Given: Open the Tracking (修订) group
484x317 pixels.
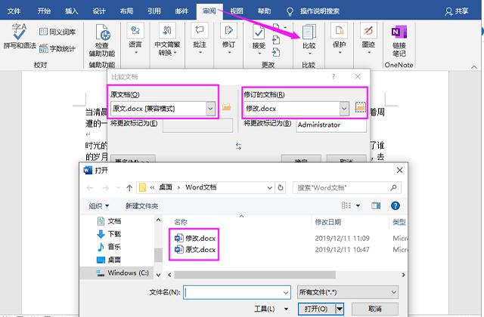Looking at the screenshot, I should (228, 38).
